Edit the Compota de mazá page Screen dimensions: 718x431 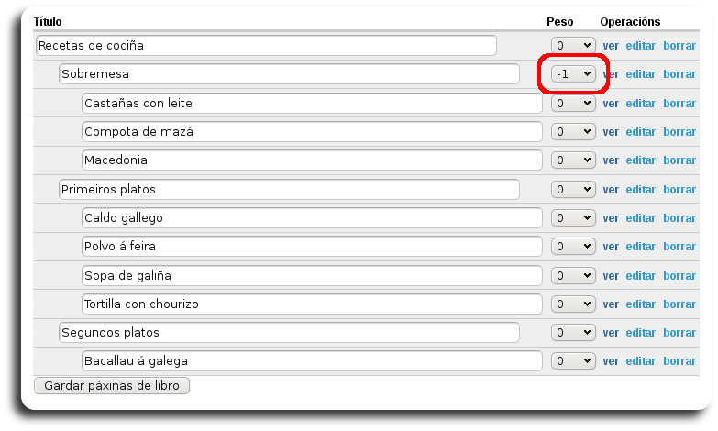tap(640, 132)
